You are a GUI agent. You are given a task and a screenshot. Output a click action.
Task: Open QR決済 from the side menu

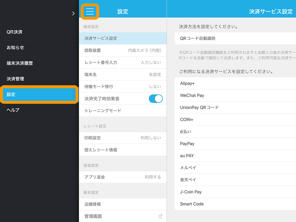[x=39, y=32]
